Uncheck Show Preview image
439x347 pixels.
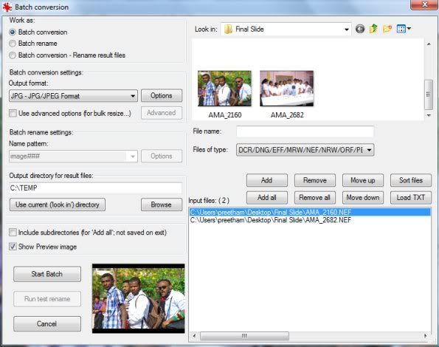click(13, 247)
